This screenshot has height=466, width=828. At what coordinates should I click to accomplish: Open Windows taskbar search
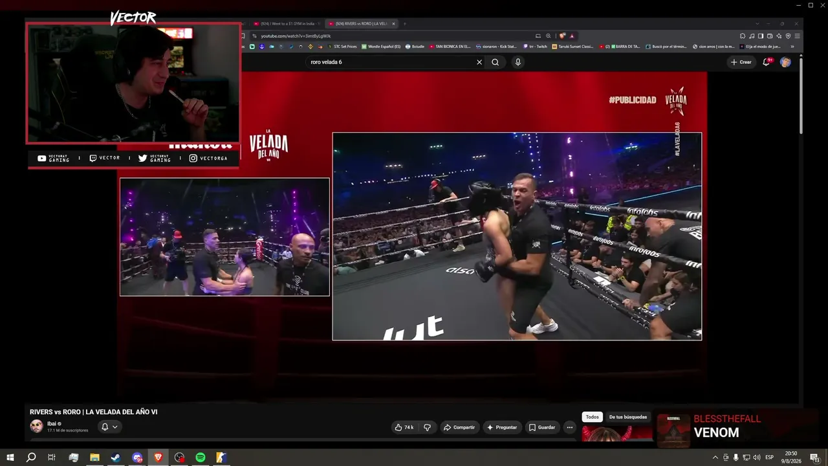click(31, 458)
